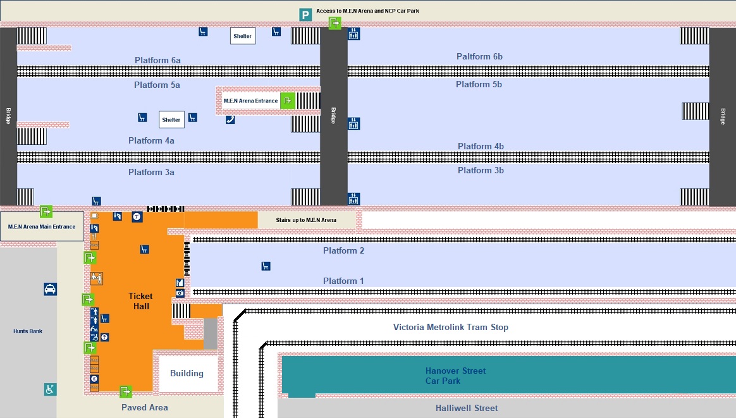Click the ticket office counter icon in the Ticket Hall
Viewport: 736px width, 418px height.
(x=97, y=278)
